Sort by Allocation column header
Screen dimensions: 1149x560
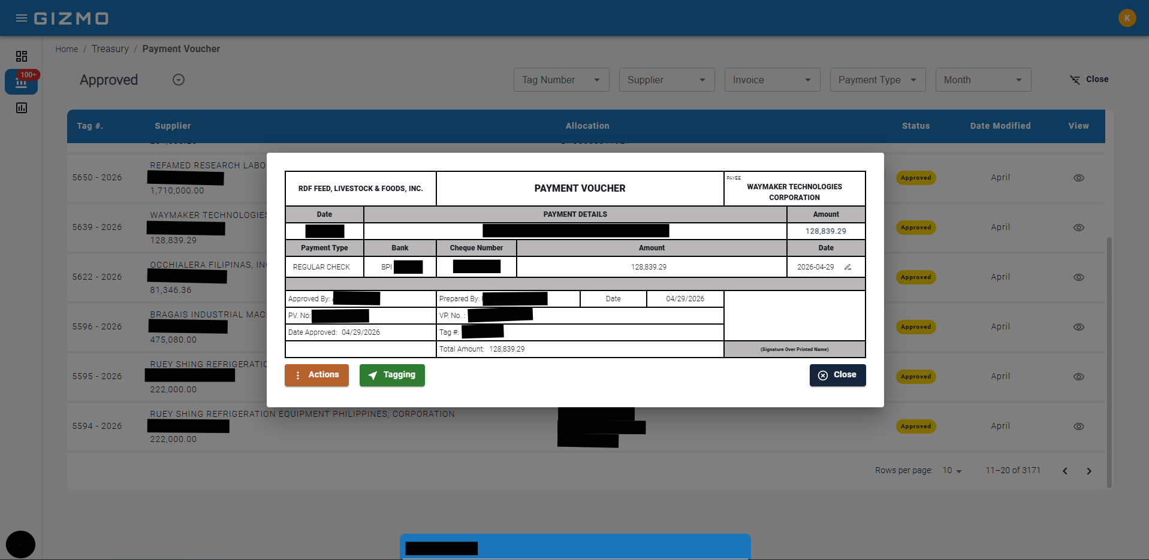pos(587,126)
